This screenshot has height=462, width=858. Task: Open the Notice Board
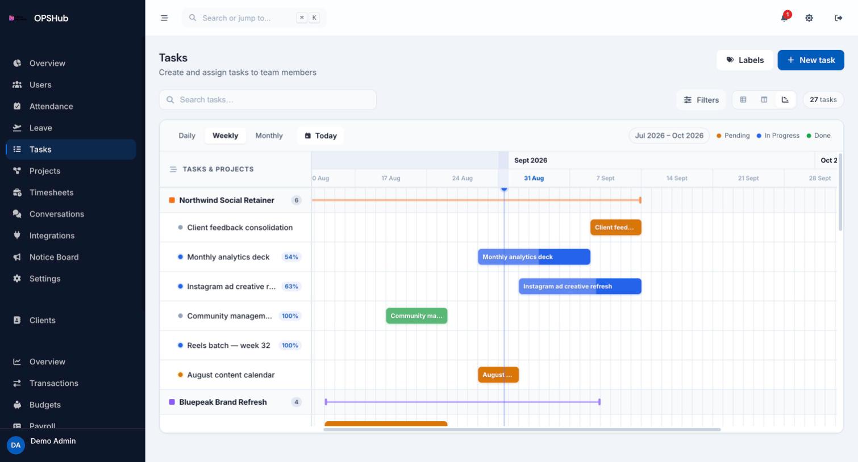(72, 257)
